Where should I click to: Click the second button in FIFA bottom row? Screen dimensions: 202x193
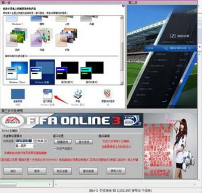[37, 171]
